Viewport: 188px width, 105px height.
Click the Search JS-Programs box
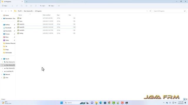tap(170, 11)
